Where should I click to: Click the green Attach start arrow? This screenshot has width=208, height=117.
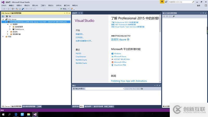[x=61, y=9]
